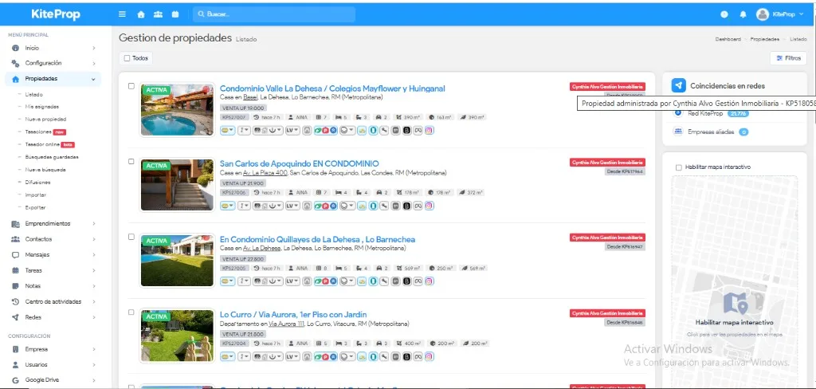
Task: Select checkbox for Lo Curro / Via Aurora
Action: click(131, 312)
